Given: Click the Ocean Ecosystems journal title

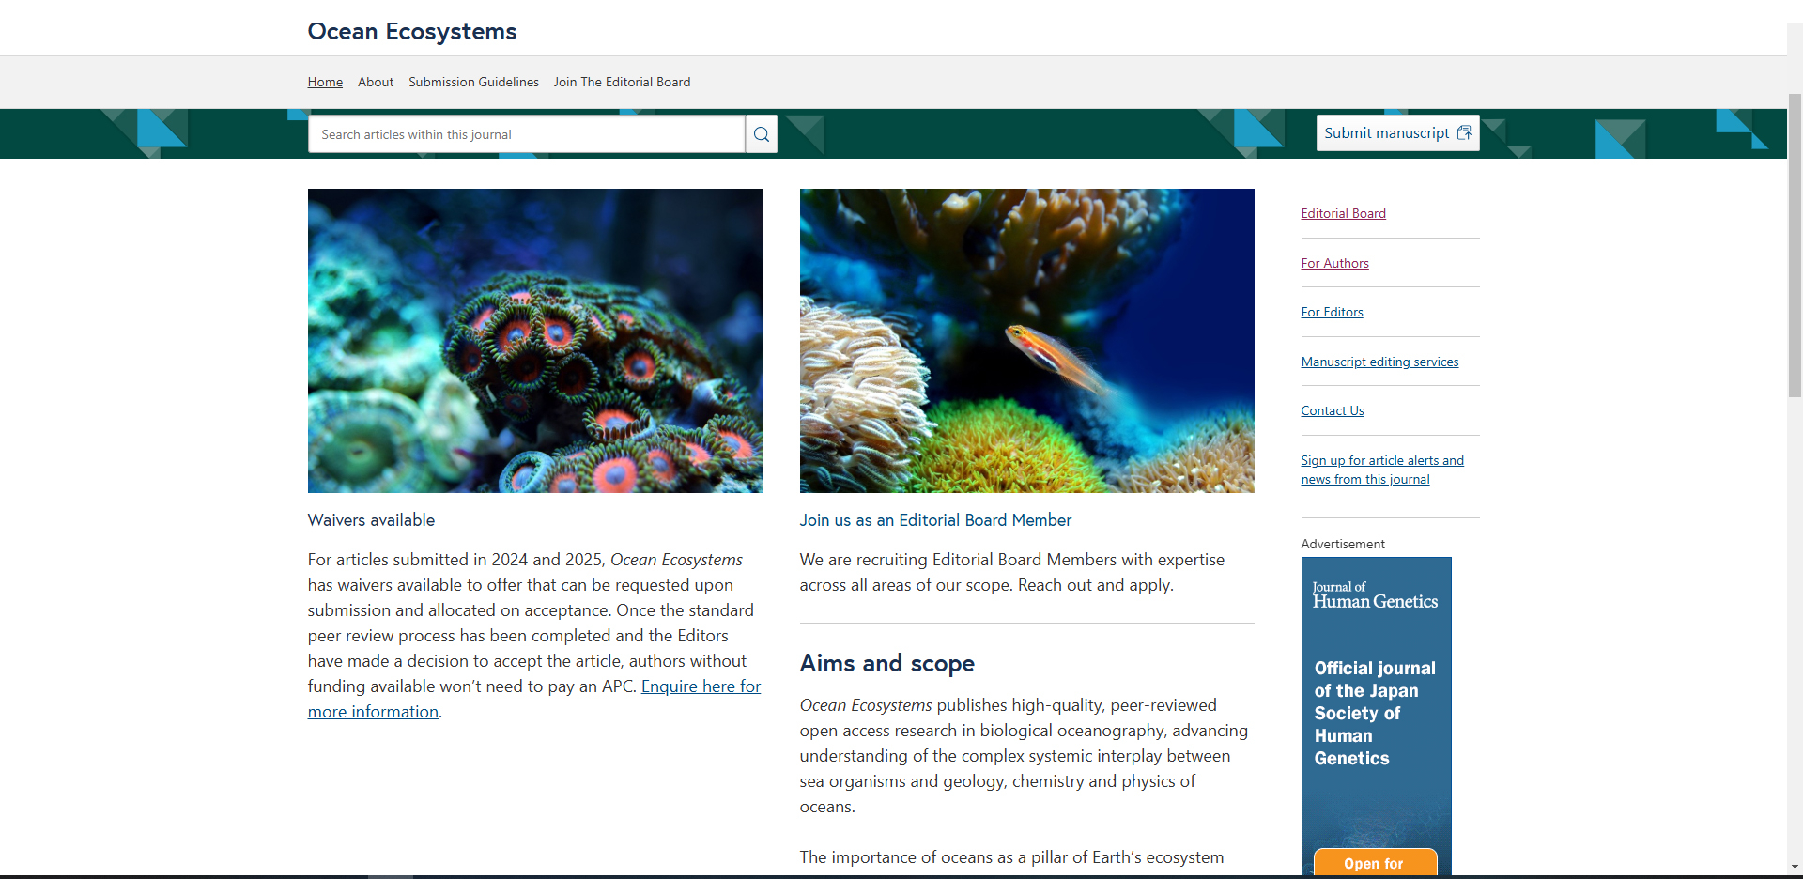Looking at the screenshot, I should (x=412, y=31).
